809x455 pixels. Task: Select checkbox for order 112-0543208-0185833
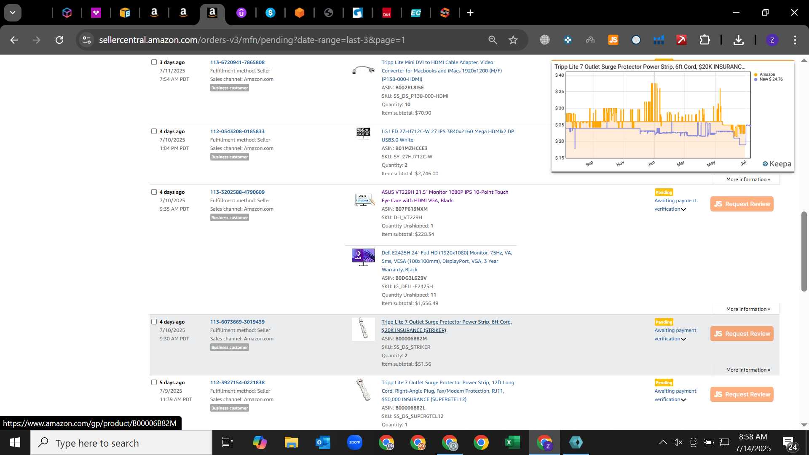[154, 131]
